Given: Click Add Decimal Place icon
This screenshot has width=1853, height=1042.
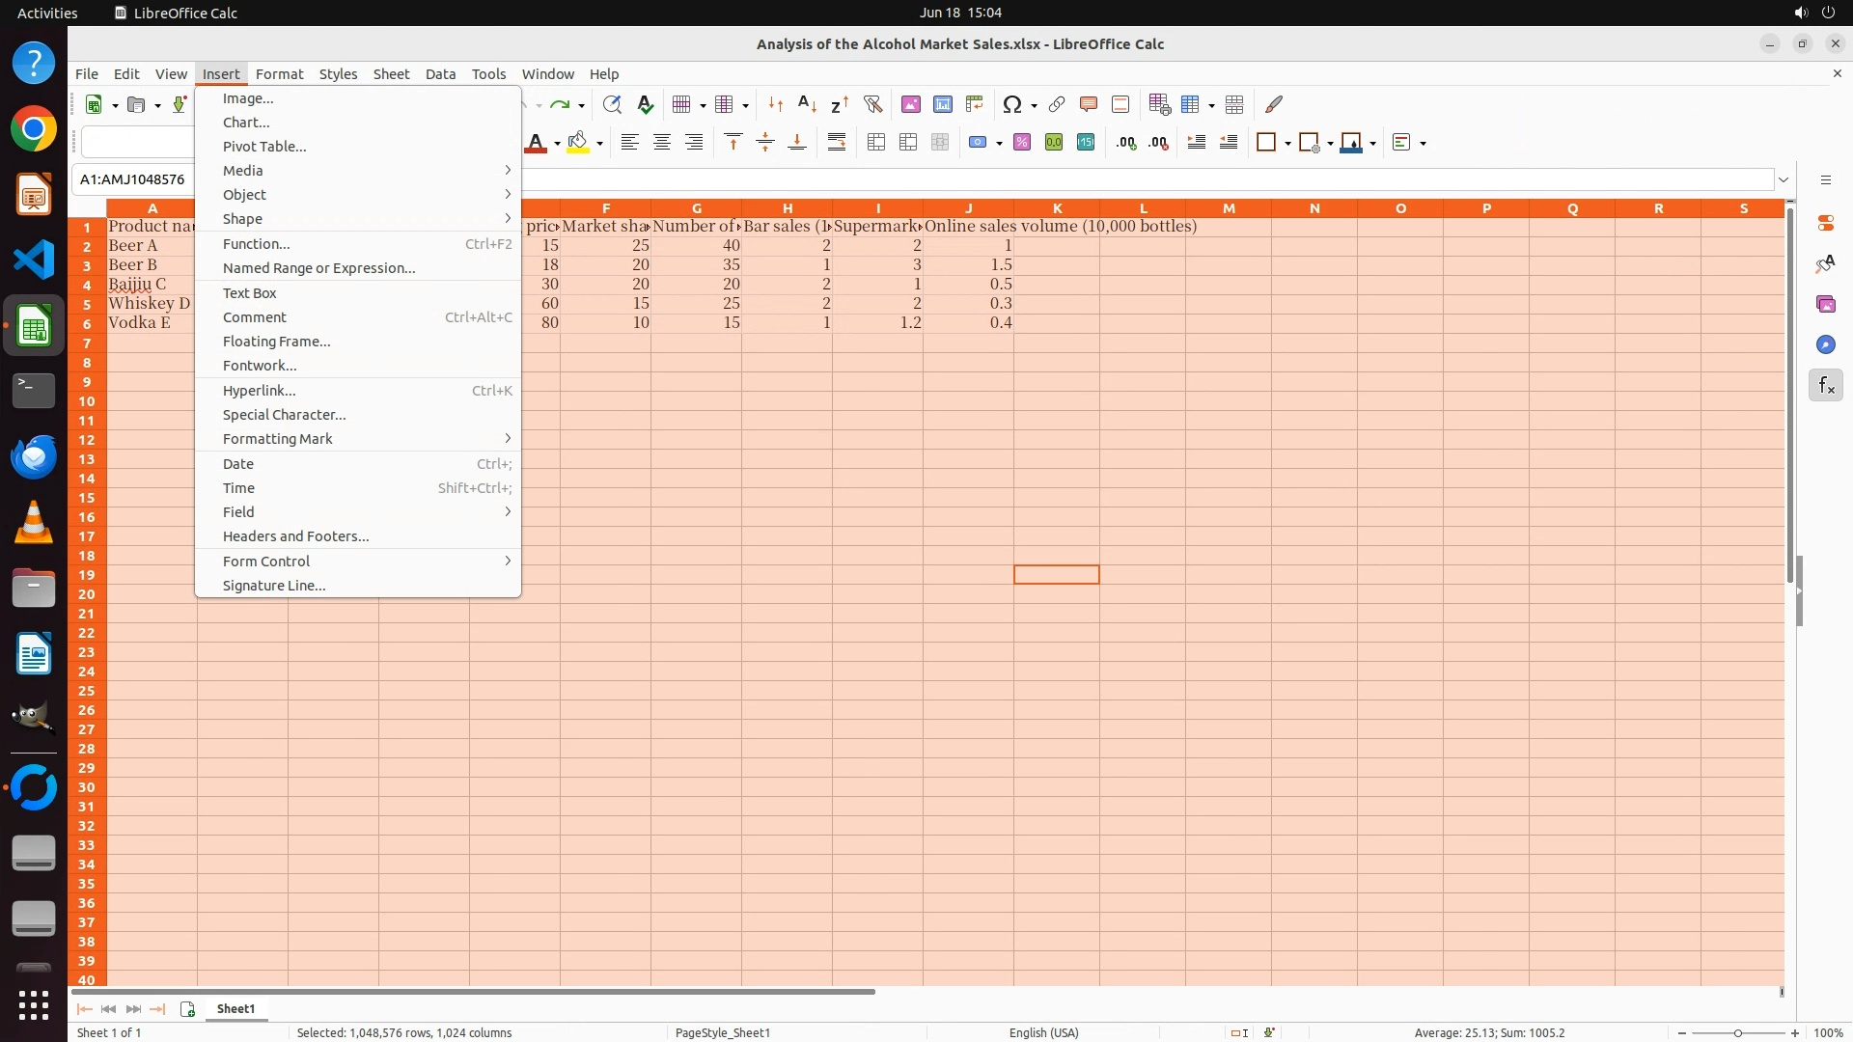Looking at the screenshot, I should pyautogui.click(x=1126, y=143).
